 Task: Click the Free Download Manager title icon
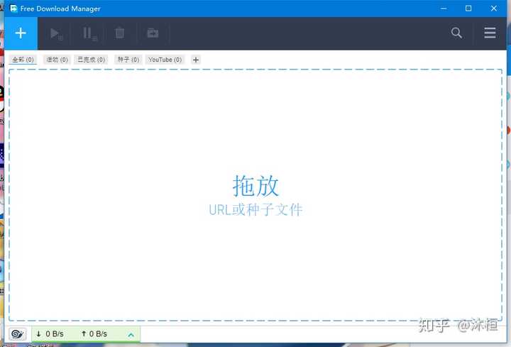click(x=13, y=9)
